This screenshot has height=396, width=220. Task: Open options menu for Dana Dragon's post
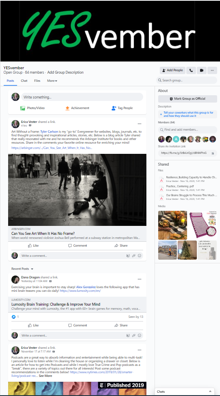coord(139,279)
